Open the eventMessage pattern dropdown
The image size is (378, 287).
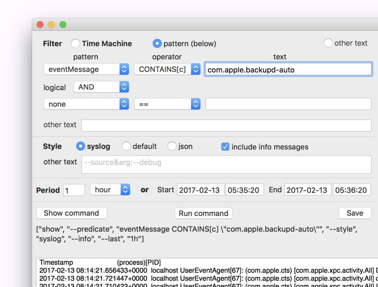pos(86,69)
